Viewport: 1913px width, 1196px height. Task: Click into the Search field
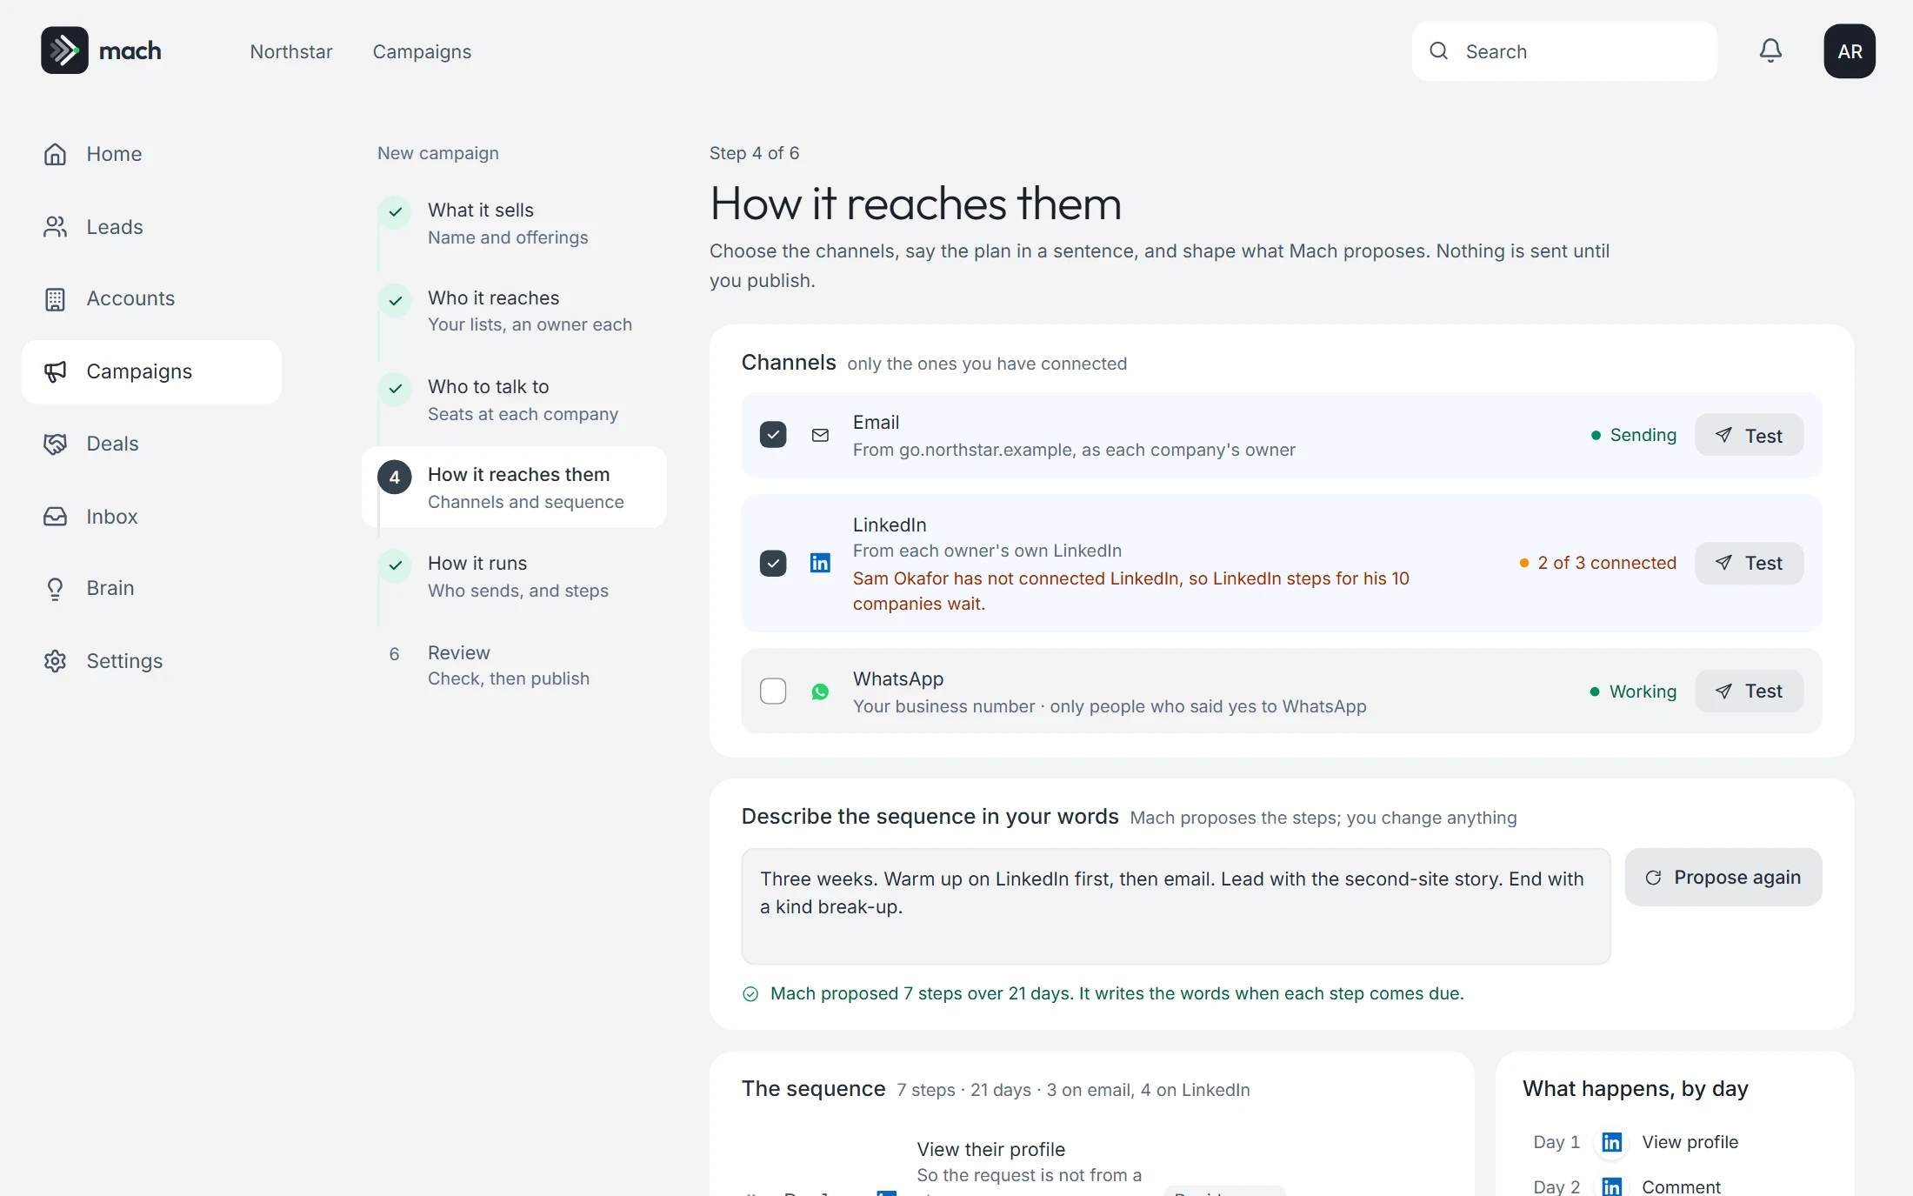(x=1564, y=51)
